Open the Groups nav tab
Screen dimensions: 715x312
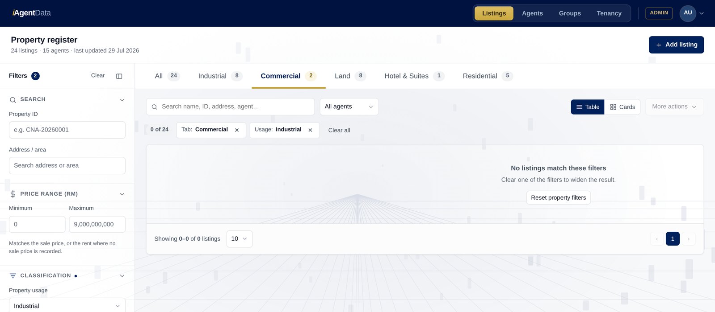point(570,13)
